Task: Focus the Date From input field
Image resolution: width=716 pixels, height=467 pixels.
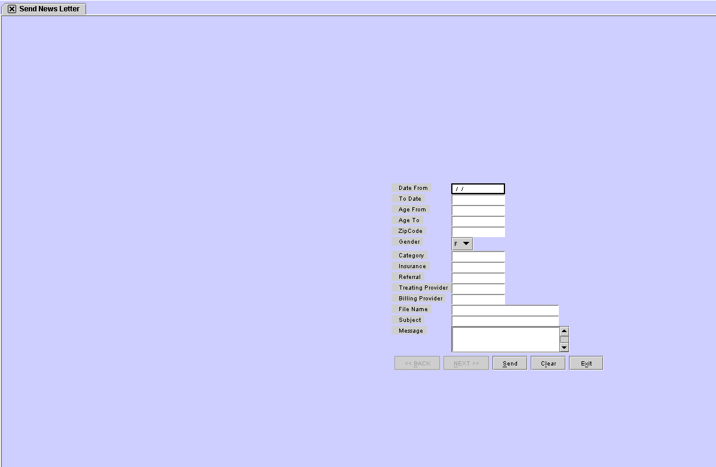Action: point(478,189)
